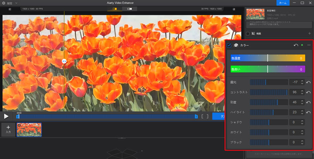Screen dimensions: 314x159
Task: Go to the ホーム home button
Action: pos(283,3)
